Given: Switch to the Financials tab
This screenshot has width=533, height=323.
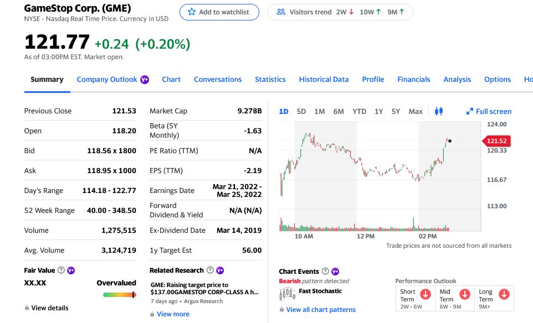Looking at the screenshot, I should (x=414, y=80).
